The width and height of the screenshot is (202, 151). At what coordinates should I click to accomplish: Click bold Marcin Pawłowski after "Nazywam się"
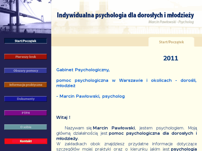(x=114, y=128)
